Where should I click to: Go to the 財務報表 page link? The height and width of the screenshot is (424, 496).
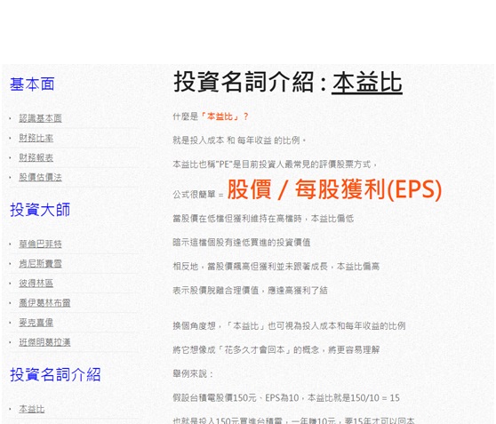36,157
